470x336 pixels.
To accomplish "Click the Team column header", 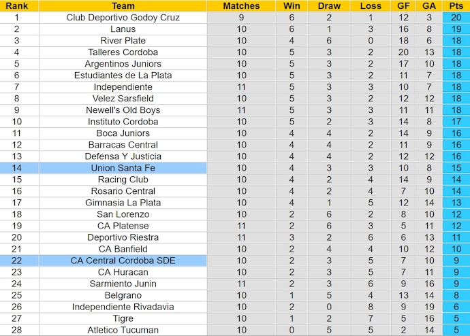I will click(x=123, y=6).
